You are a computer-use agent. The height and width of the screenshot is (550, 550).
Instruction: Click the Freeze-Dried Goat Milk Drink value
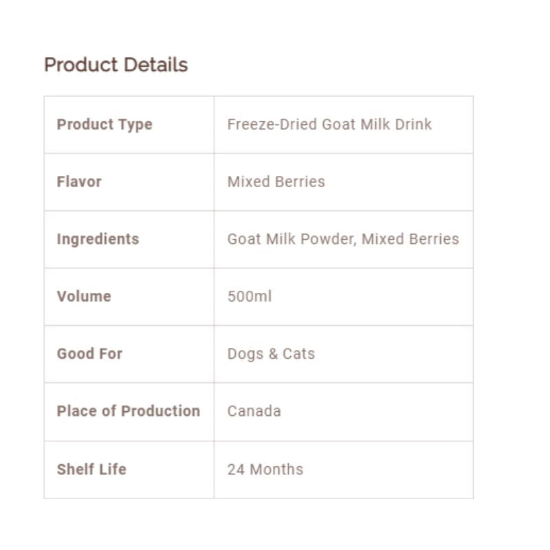(329, 124)
